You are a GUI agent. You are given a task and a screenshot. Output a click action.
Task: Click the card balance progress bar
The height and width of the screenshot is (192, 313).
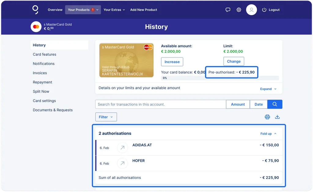pos(220,78)
